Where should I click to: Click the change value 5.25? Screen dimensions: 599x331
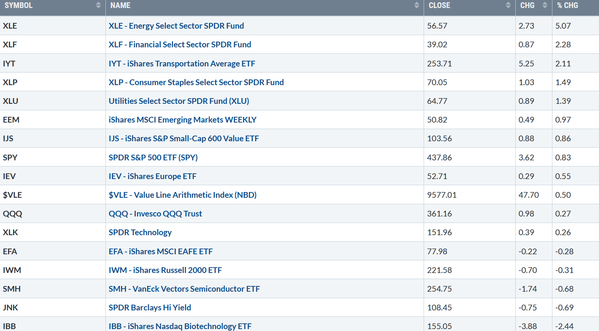(526, 63)
